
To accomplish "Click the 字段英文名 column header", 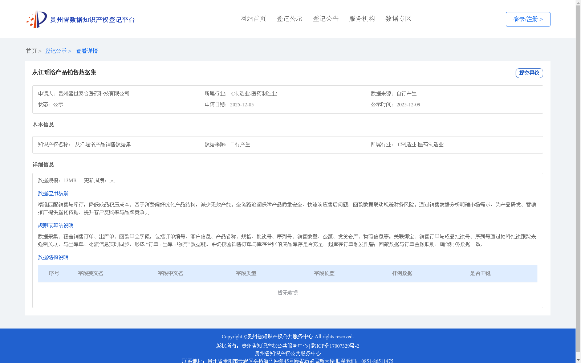I will 91,273.
